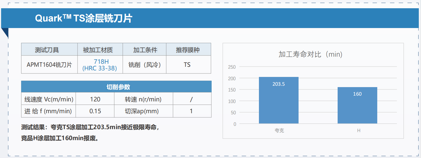Screen dimensions: 421x158
Task: Select the 推荐膜种 header cell
Action: point(188,50)
